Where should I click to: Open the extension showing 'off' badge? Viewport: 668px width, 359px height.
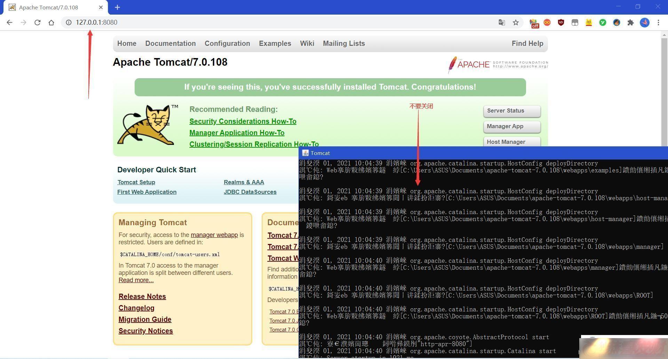[x=534, y=23]
